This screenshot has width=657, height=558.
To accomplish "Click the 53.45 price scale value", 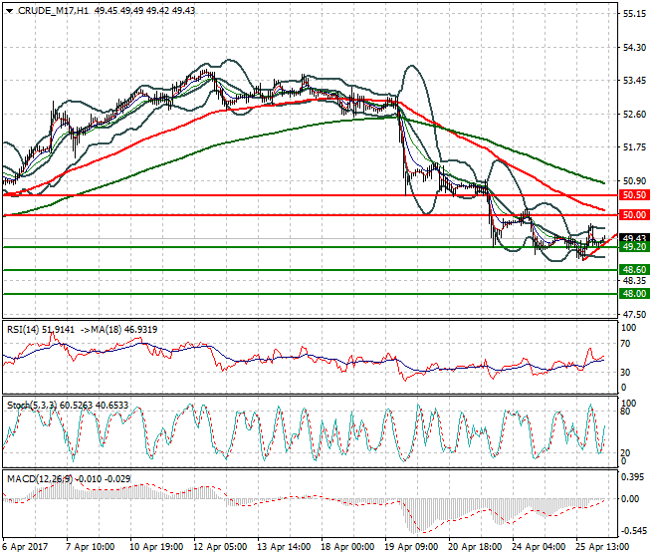I will coord(634,81).
